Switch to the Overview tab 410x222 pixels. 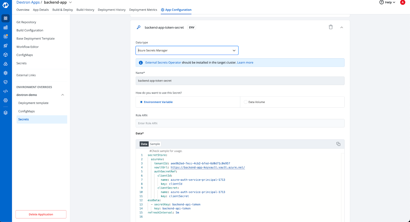click(23, 10)
